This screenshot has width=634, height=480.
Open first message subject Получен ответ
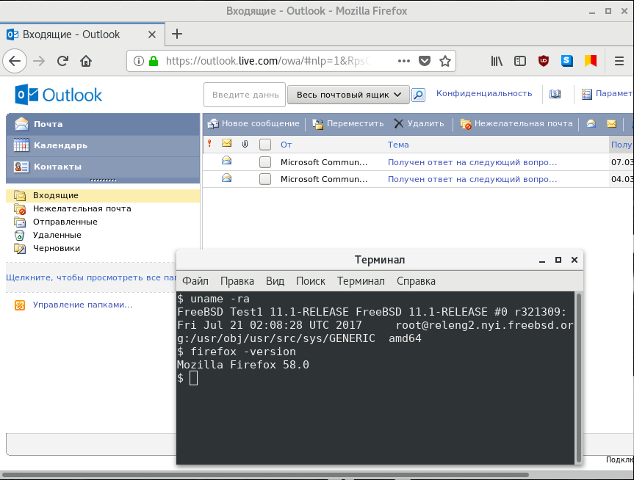point(472,162)
